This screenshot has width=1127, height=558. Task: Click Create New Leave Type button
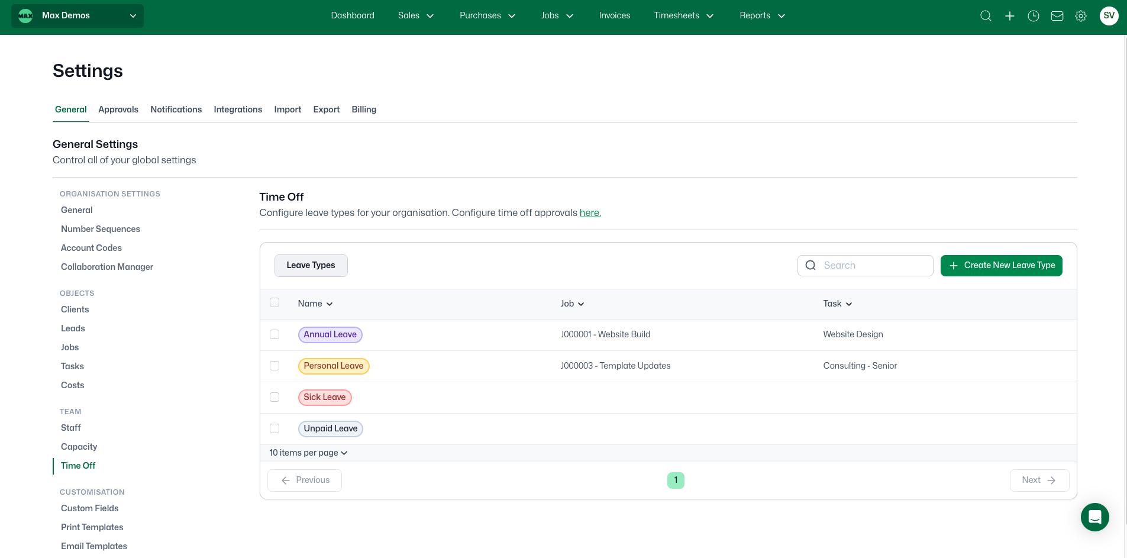[1002, 266]
